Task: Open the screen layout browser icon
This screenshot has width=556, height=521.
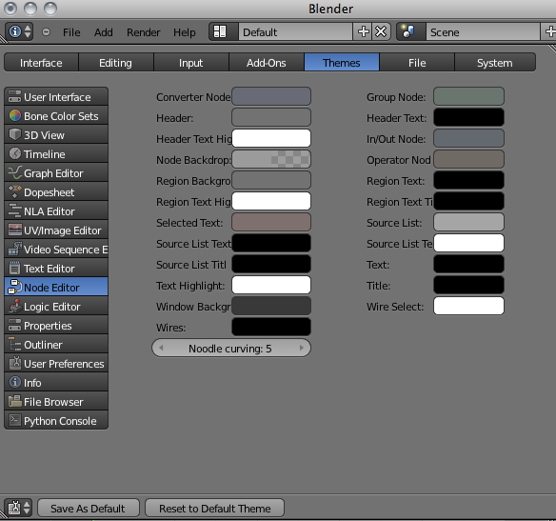Action: click(x=223, y=32)
